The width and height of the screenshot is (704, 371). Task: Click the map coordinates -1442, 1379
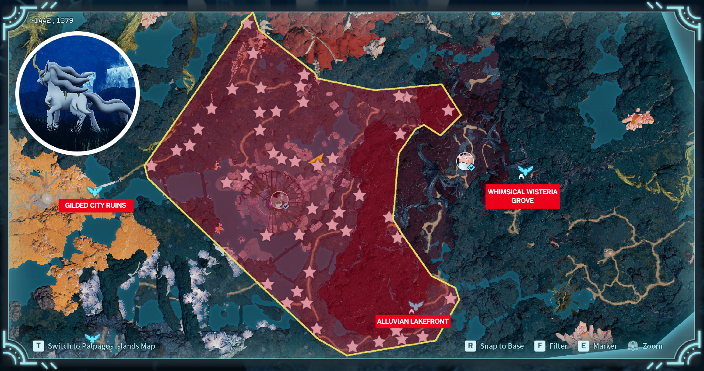[x=52, y=20]
